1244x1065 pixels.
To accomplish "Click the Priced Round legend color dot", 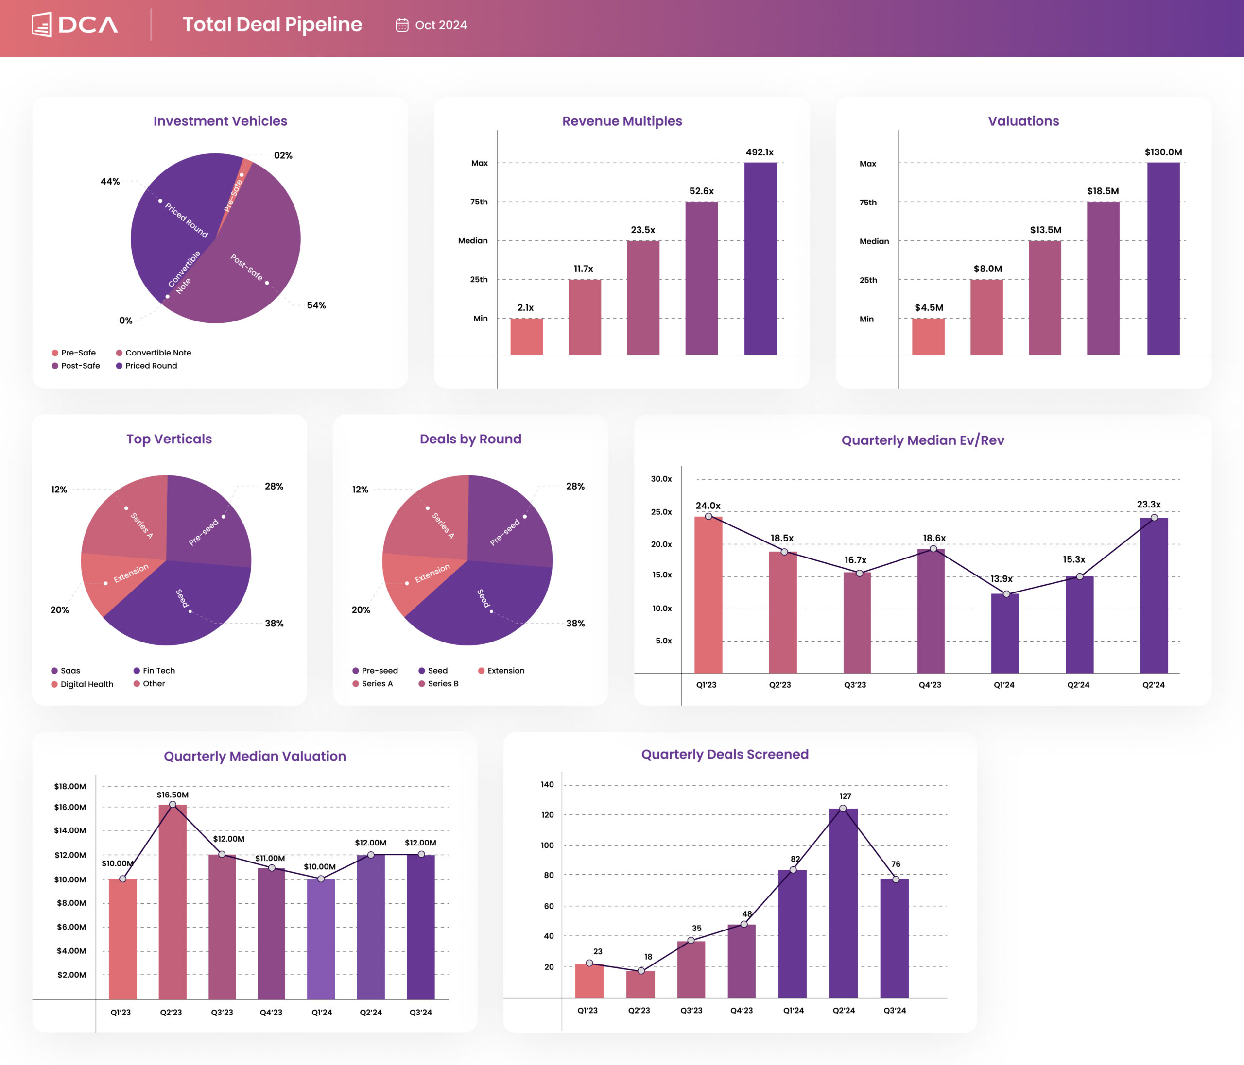I will coord(119,365).
